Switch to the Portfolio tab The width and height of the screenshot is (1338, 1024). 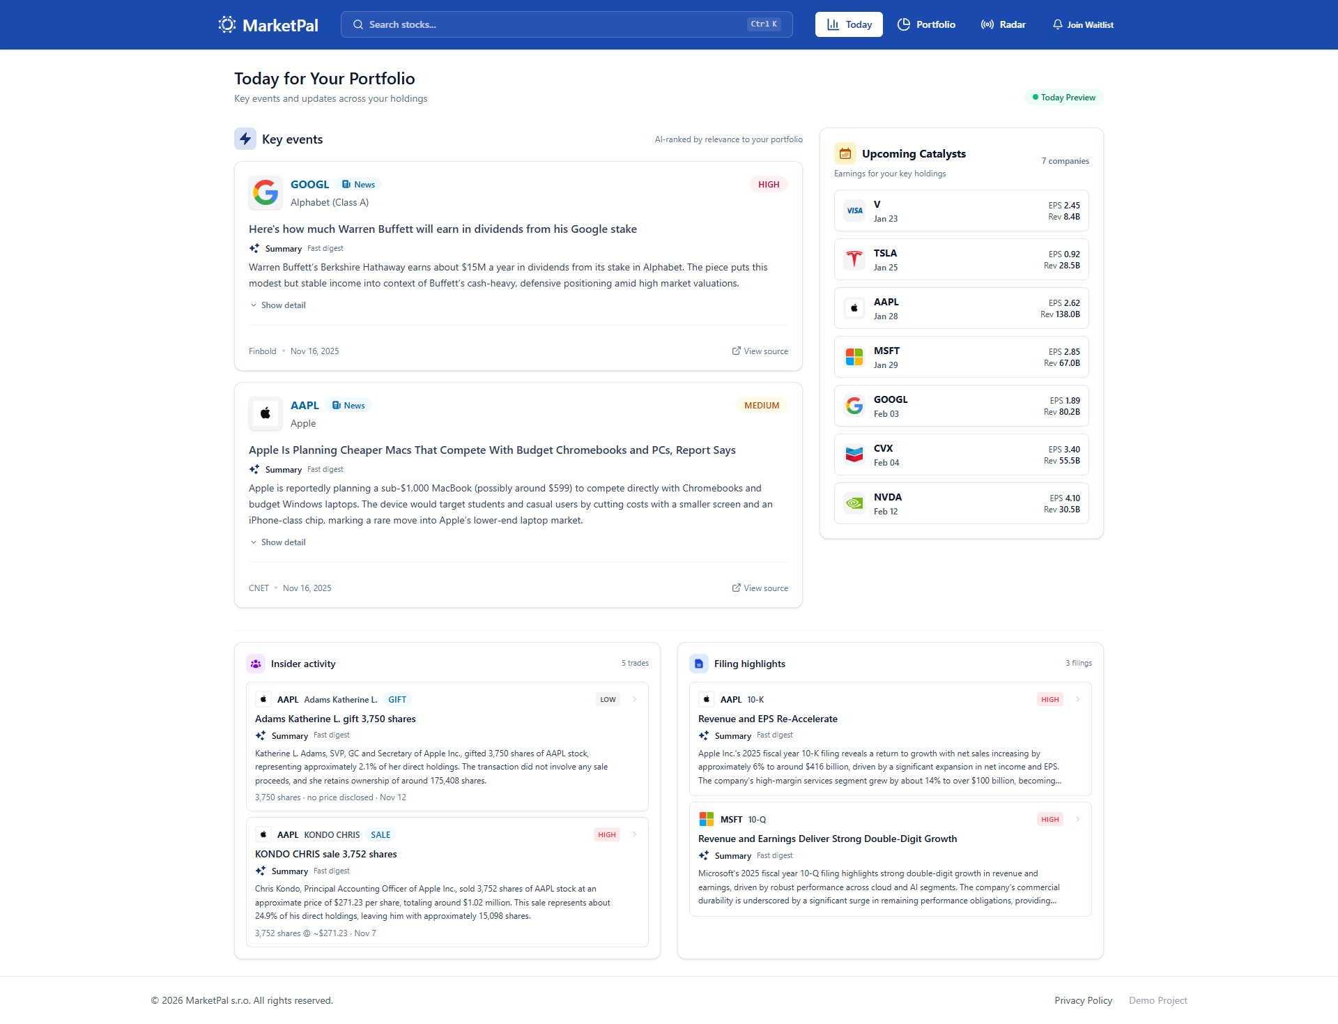(x=926, y=24)
